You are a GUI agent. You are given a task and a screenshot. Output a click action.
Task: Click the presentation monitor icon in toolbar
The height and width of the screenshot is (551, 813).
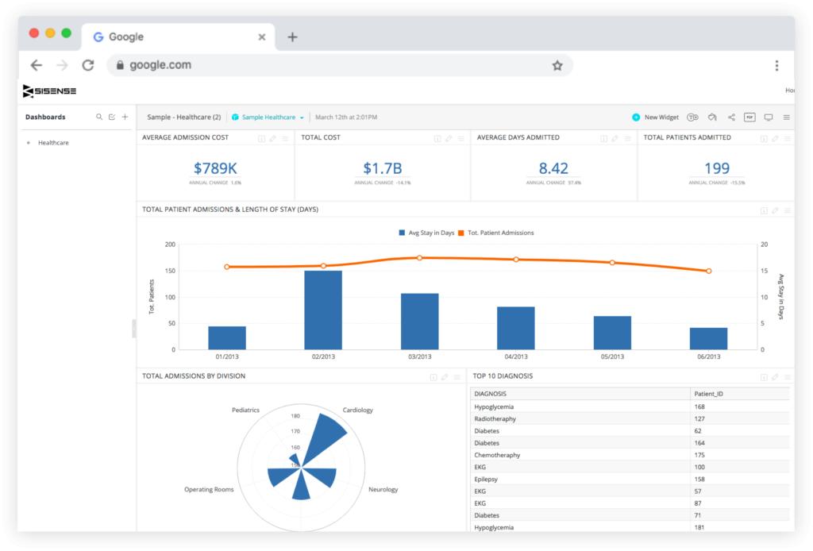pos(768,118)
